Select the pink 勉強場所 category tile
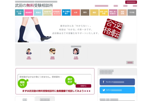 coord(29,12)
